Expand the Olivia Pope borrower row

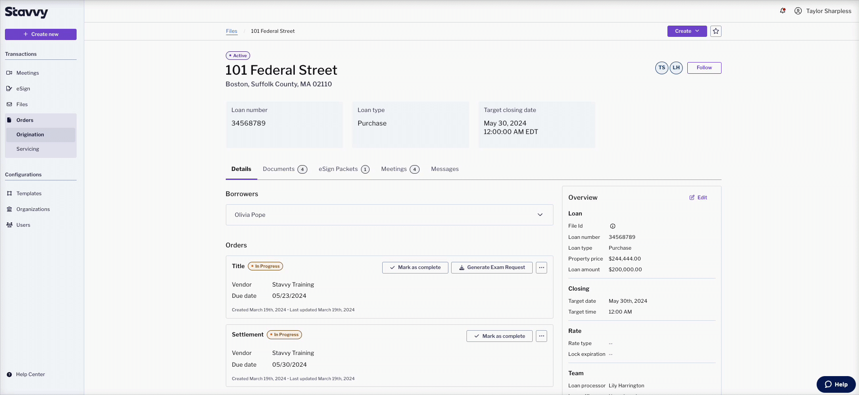pos(389,215)
